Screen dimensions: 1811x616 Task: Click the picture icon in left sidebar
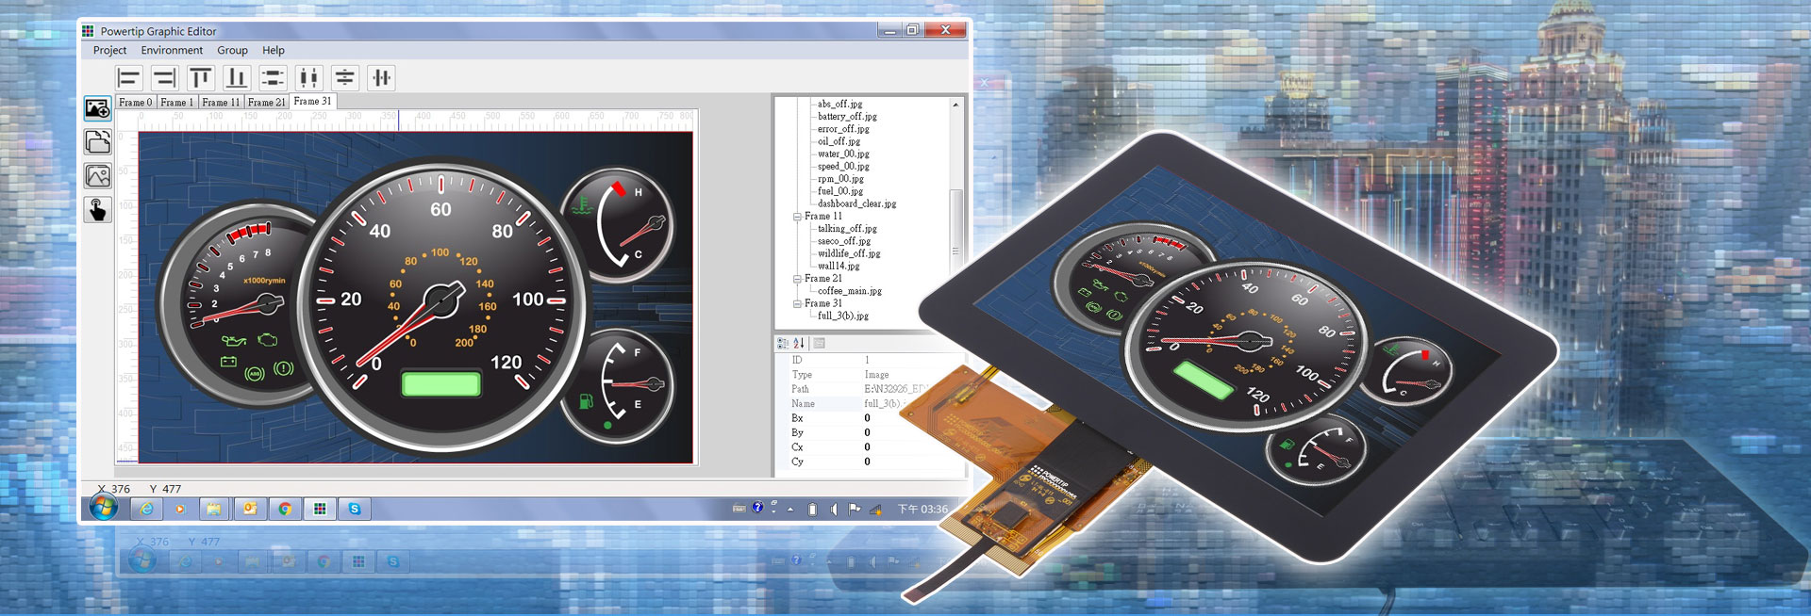[98, 176]
